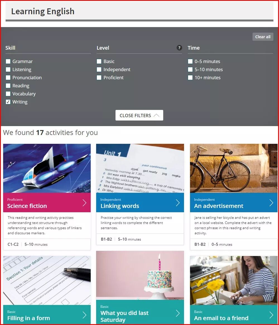Open An advertisement card chevron
Screen dimensions: 279x325
(x=271, y=203)
